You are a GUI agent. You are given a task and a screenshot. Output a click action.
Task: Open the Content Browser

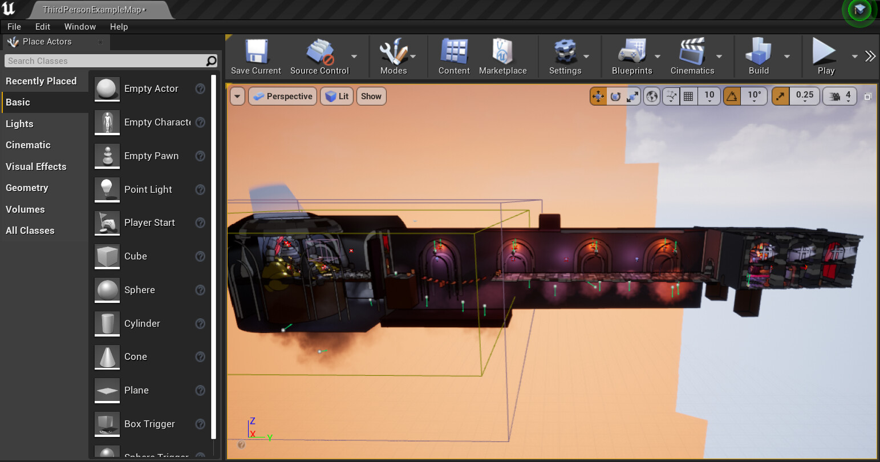[x=453, y=56]
